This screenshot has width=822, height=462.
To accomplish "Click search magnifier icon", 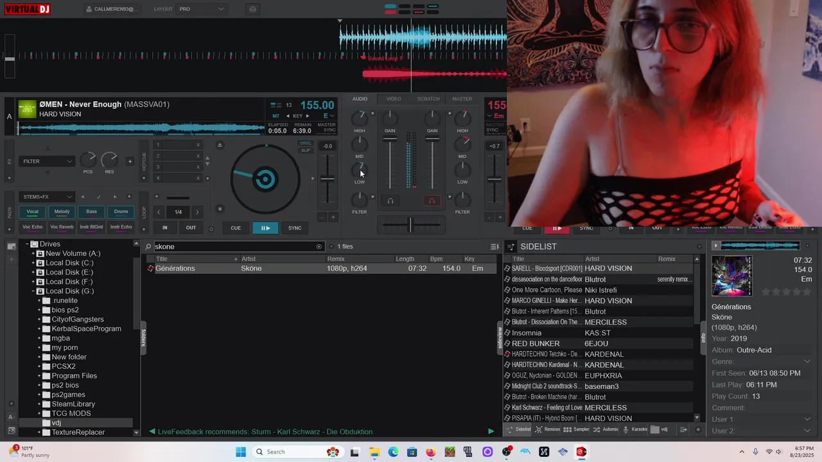I will (148, 246).
